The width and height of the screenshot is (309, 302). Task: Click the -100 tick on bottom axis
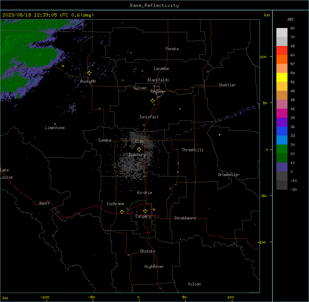45,297
